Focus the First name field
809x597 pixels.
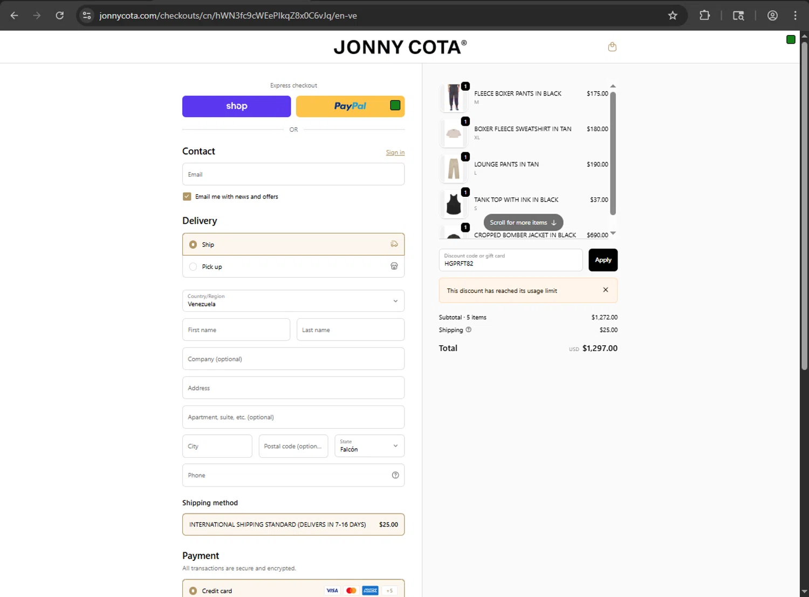236,330
